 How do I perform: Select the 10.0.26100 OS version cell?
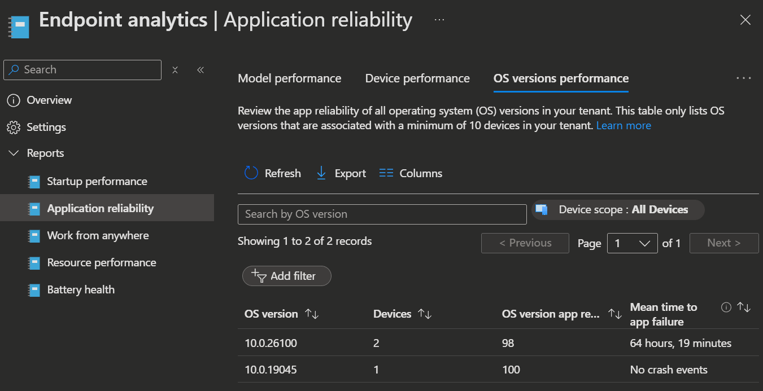(x=271, y=343)
